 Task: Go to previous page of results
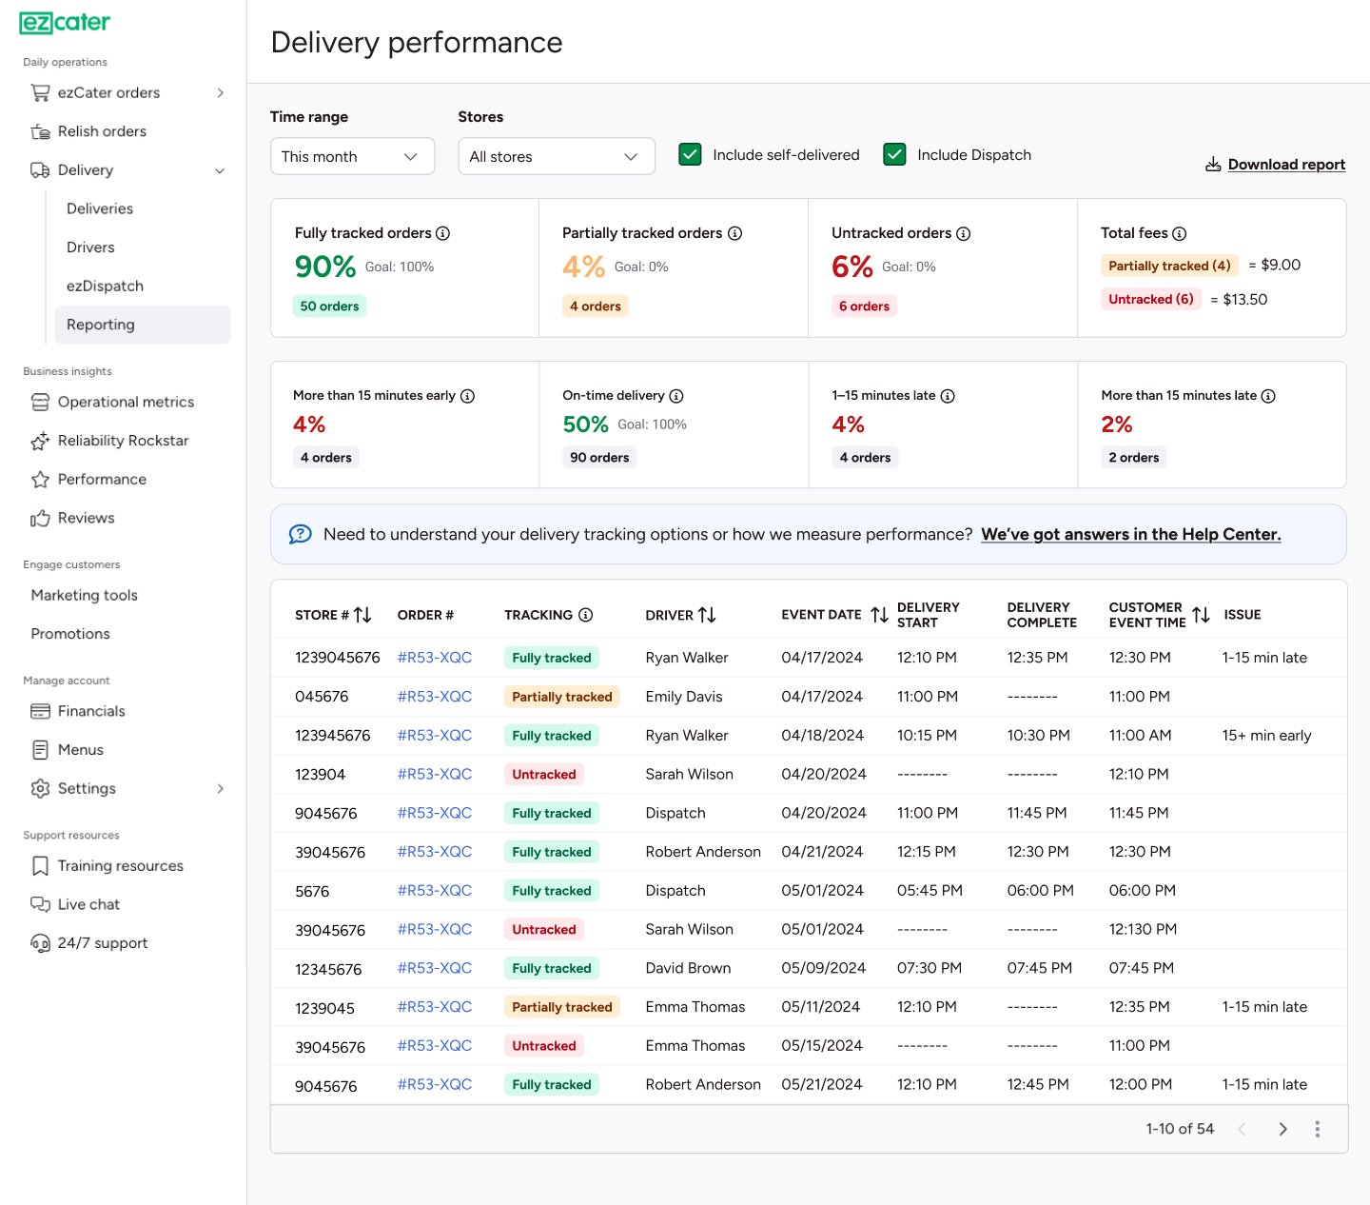[1242, 1129]
